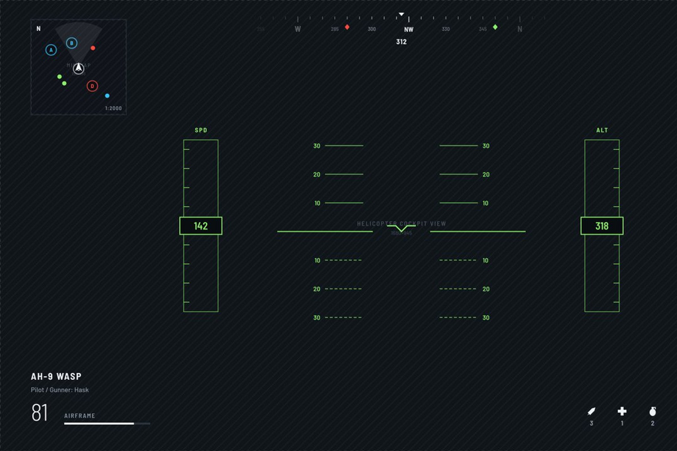This screenshot has height=451, width=677.
Task: Select the medkit plus icon
Action: click(x=622, y=412)
